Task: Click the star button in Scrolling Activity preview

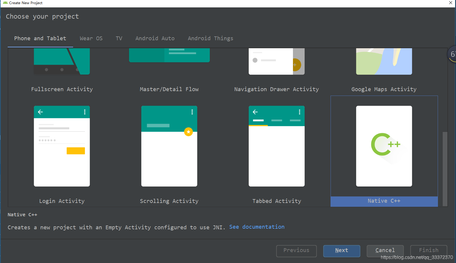Action: (x=188, y=132)
